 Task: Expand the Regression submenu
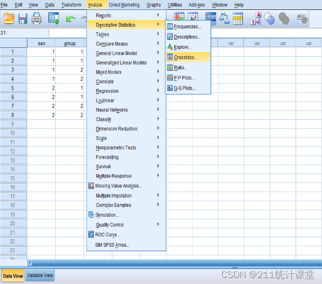126,91
